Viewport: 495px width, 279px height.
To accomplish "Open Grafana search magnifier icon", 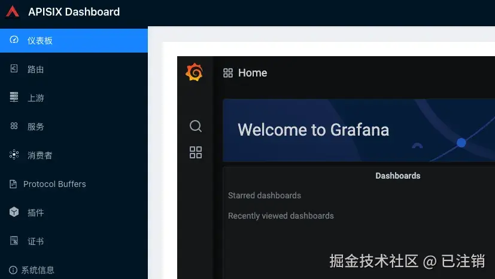I will [x=196, y=126].
